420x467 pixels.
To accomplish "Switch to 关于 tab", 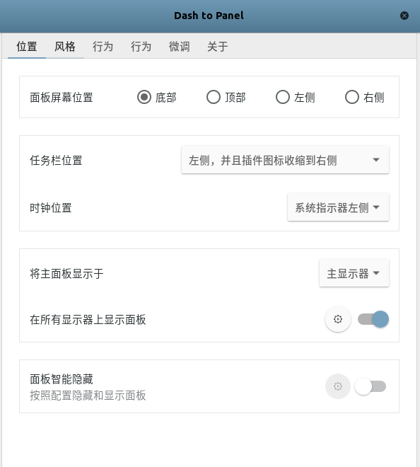I will click(x=218, y=47).
